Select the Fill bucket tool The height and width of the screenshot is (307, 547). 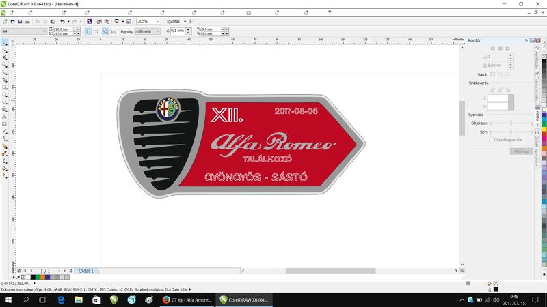tap(5, 169)
